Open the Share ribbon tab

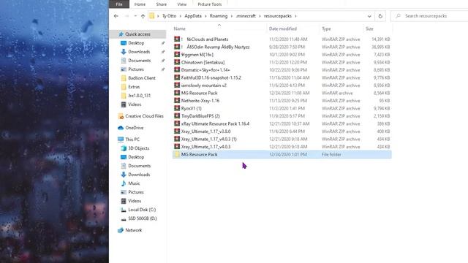coord(161,4)
